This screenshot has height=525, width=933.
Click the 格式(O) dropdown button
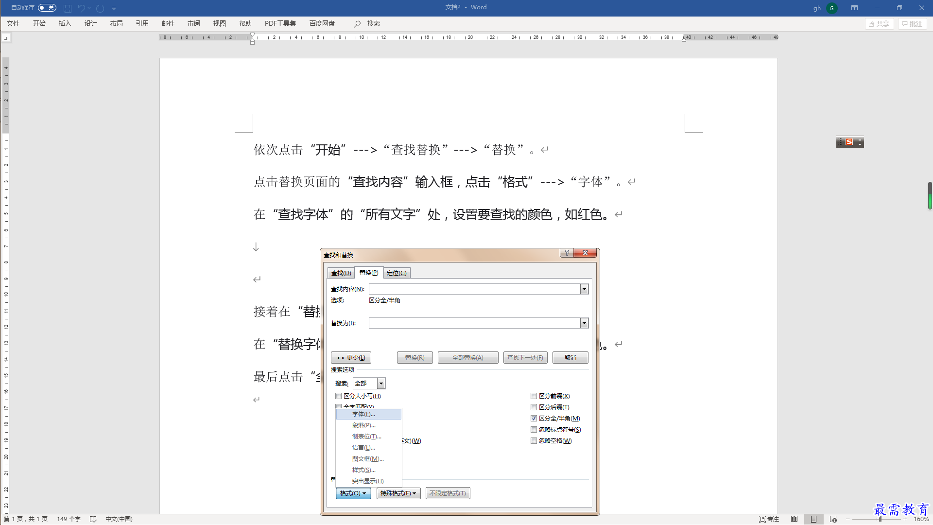353,493
